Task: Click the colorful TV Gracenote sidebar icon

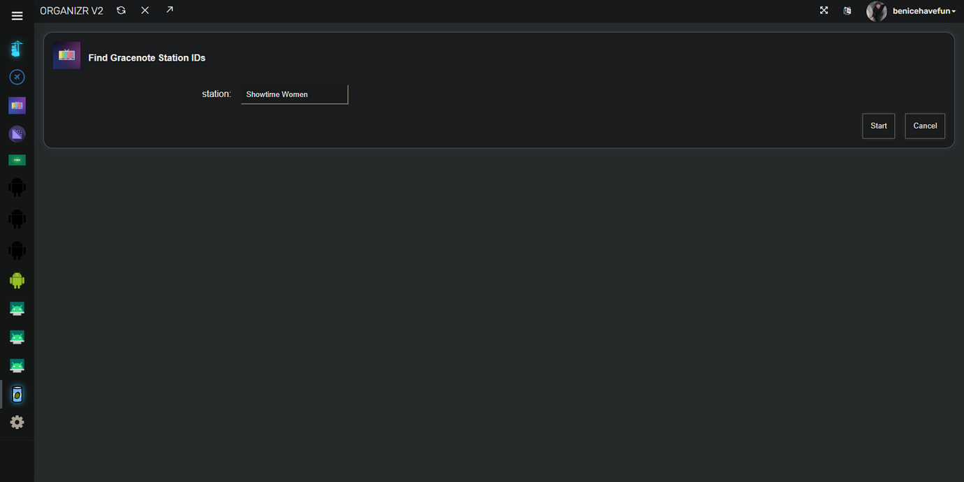Action: tap(17, 105)
